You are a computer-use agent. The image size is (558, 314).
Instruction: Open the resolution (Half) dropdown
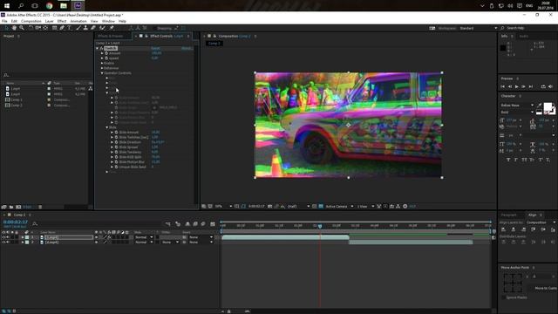(x=298, y=206)
